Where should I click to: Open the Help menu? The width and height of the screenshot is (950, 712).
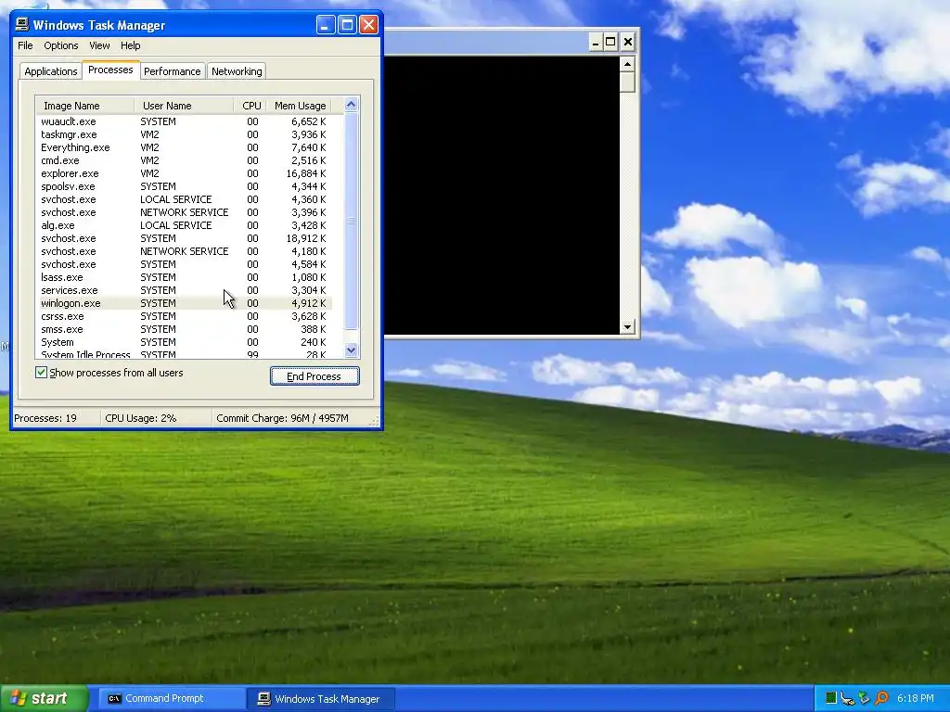pyautogui.click(x=130, y=45)
